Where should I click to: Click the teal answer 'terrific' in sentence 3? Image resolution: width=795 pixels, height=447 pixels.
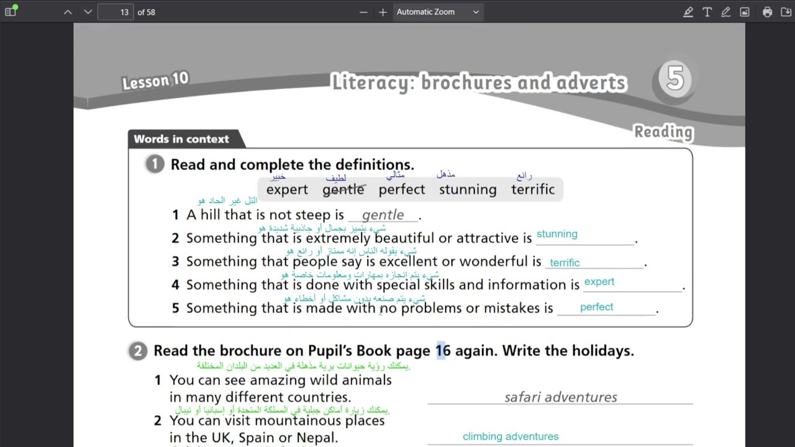565,263
